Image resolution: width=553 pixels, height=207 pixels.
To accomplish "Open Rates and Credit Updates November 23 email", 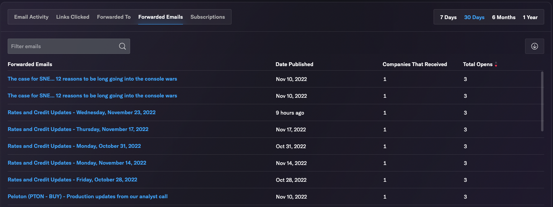I will [82, 112].
